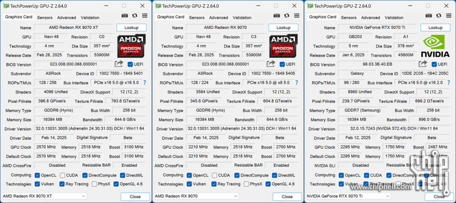Export BIOS via share icon, RX 9070 XT
The height and width of the screenshot is (203, 456).
tap(119, 64)
